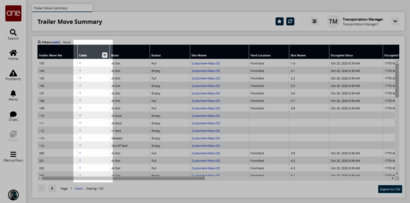This screenshot has width=410, height=203.
Task: Open the T link for trailer move 103
Action: pos(80,63)
